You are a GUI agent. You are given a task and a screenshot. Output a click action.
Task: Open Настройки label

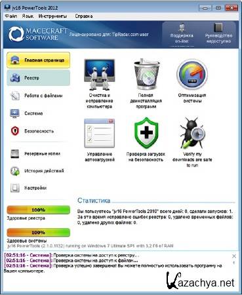click(x=35, y=188)
